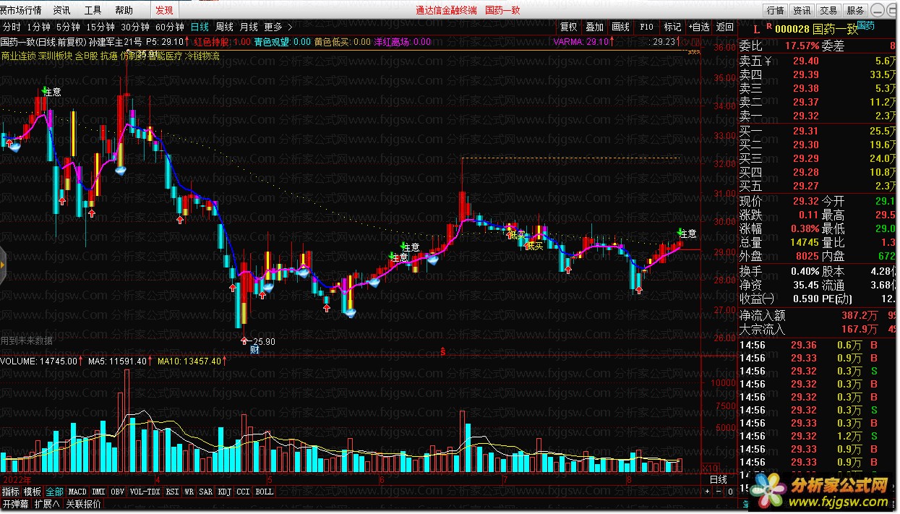The image size is (900, 514).
Task: Click the minus zoom button below 日线
Action: [718, 492]
